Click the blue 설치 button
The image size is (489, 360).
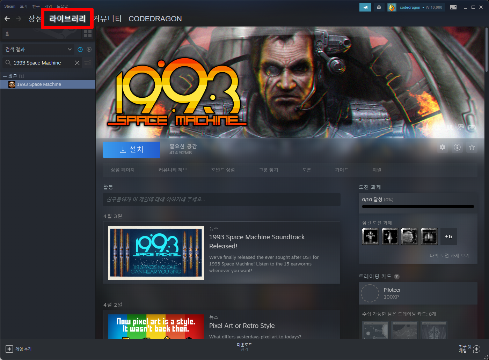tap(132, 149)
